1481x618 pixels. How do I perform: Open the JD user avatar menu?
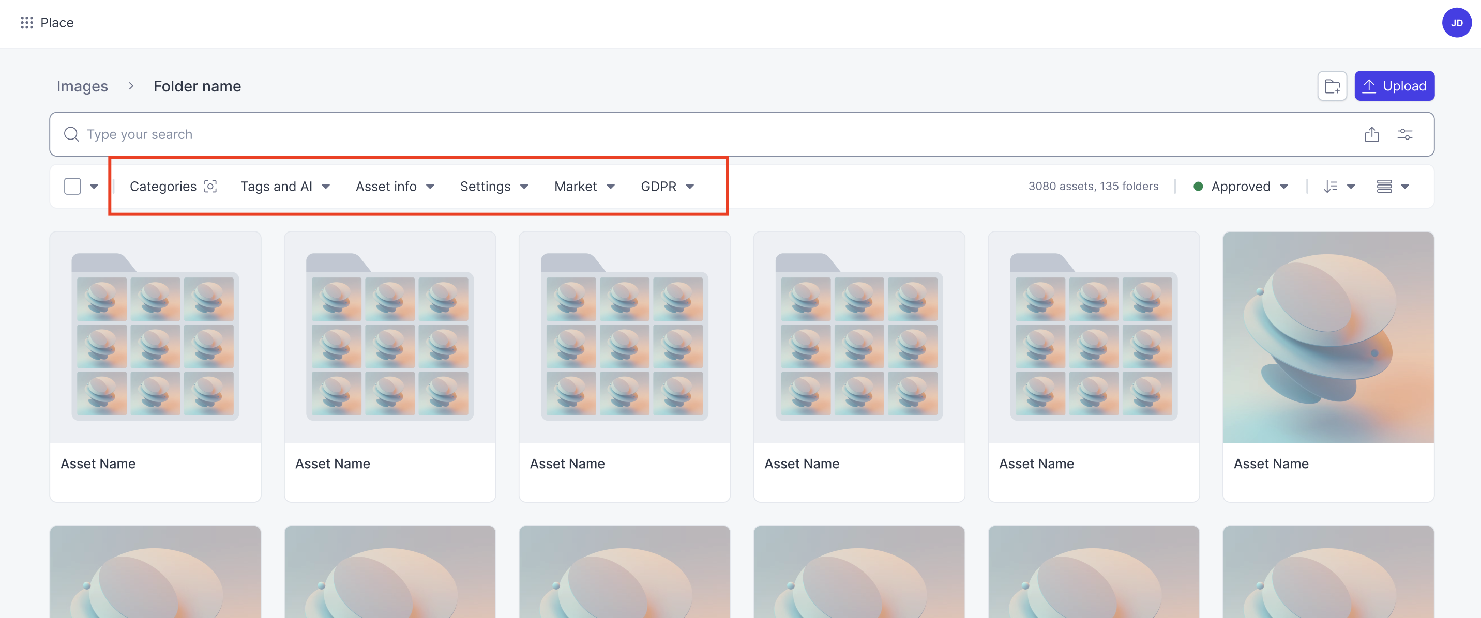[1456, 23]
